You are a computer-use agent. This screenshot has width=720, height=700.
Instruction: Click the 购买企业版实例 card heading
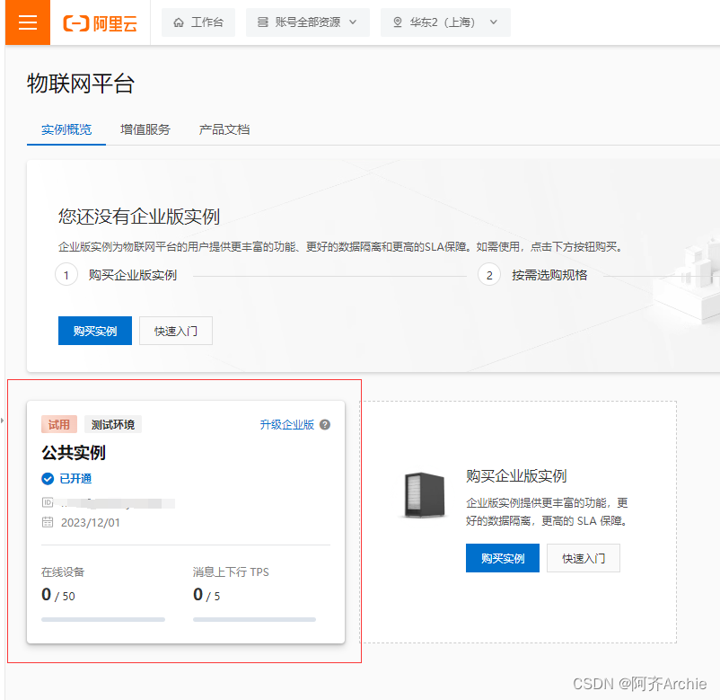pos(516,475)
